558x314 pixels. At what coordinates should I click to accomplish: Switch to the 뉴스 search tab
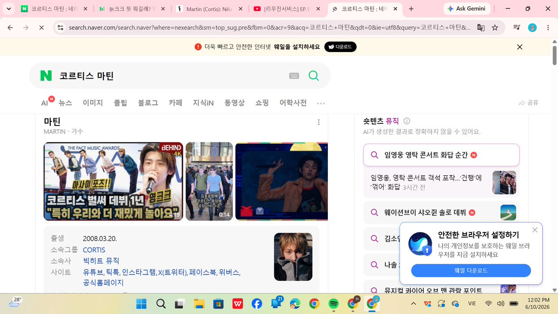[x=65, y=103]
